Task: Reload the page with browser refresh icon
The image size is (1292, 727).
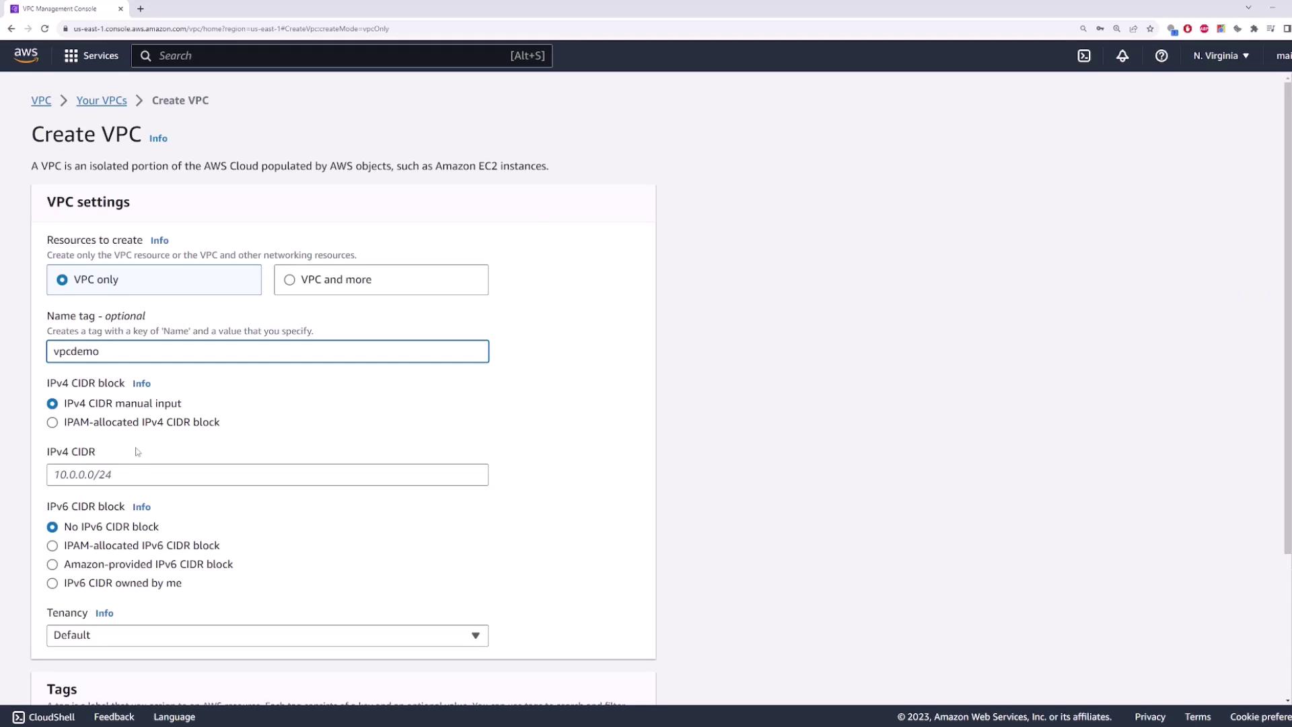Action: 44,29
